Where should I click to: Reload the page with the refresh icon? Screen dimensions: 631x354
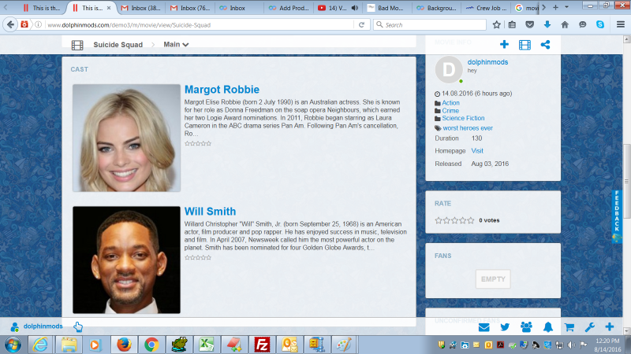tap(361, 24)
